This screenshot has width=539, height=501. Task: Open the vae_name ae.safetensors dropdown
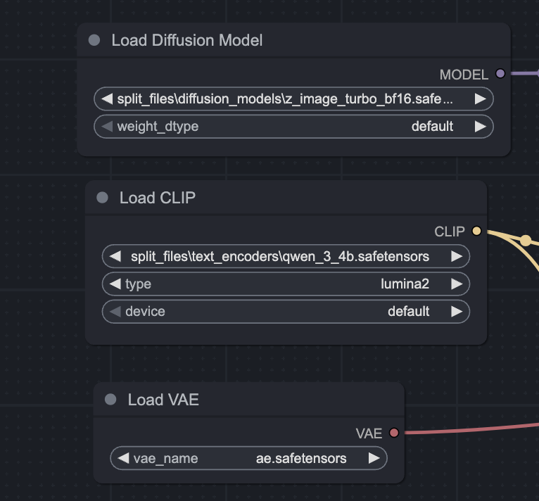pyautogui.click(x=248, y=459)
